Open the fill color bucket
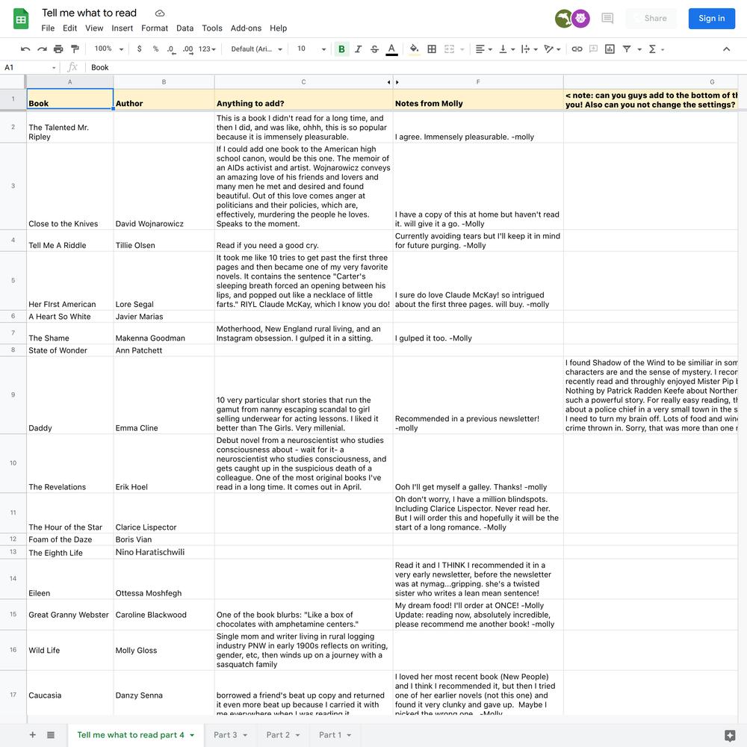Image resolution: width=747 pixels, height=747 pixels. click(415, 49)
